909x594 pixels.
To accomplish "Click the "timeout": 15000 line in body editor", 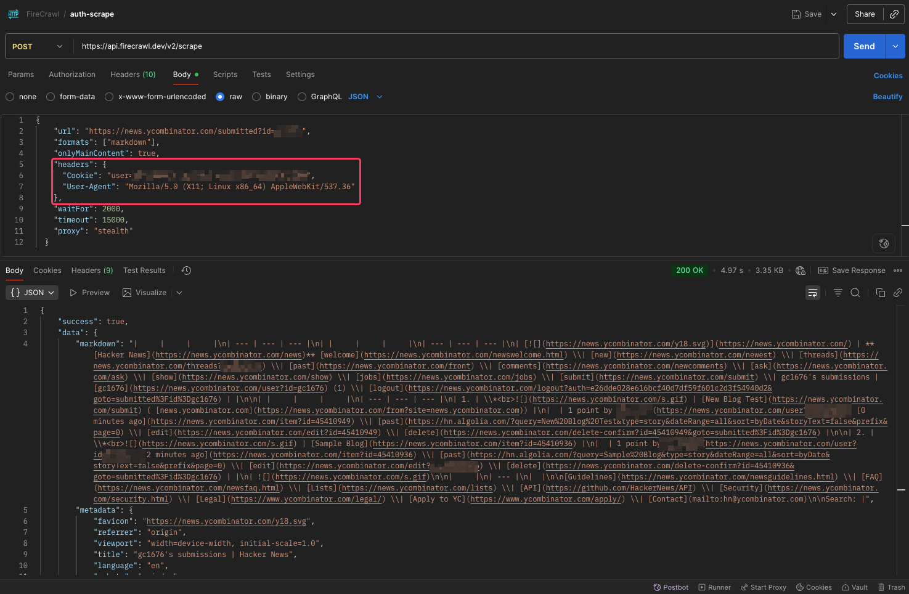I will click(91, 220).
